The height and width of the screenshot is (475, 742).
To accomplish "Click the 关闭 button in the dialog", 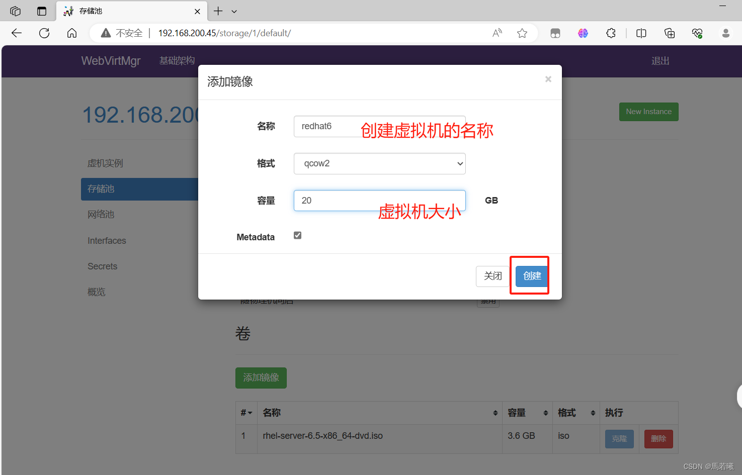I will pyautogui.click(x=492, y=276).
